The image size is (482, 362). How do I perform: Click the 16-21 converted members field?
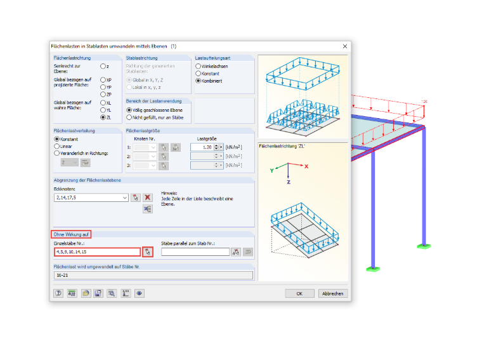153,275
